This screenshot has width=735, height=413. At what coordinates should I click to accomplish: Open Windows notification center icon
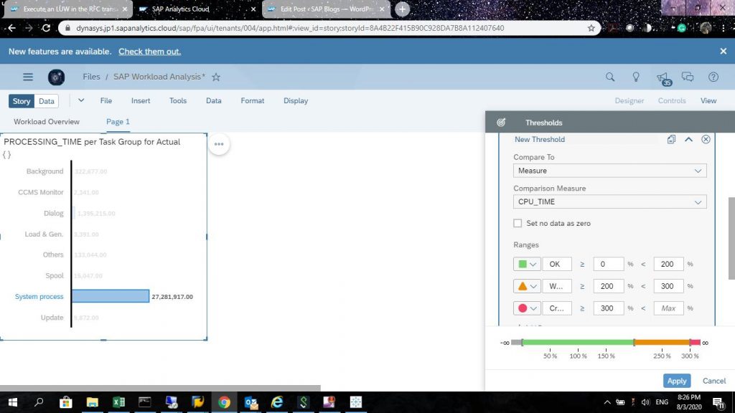point(718,402)
